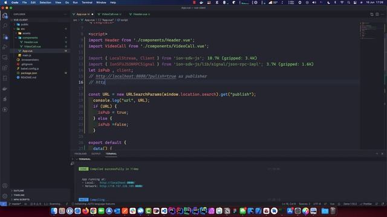Open the Source Control view
This screenshot has height=217, width=387.
click(x=5, y=37)
